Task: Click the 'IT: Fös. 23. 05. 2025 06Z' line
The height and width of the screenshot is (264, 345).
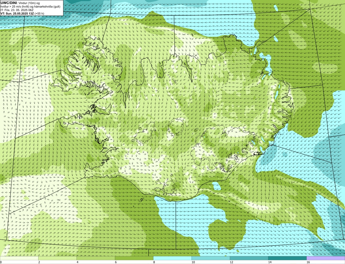Action: [17, 10]
